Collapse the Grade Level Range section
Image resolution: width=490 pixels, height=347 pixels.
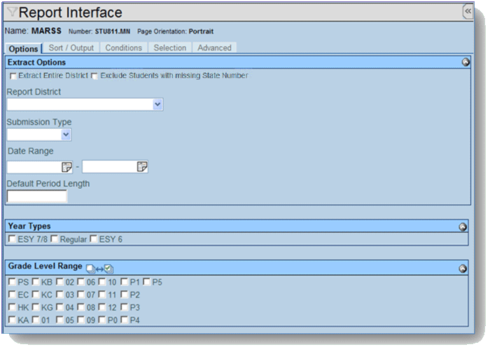[463, 268]
